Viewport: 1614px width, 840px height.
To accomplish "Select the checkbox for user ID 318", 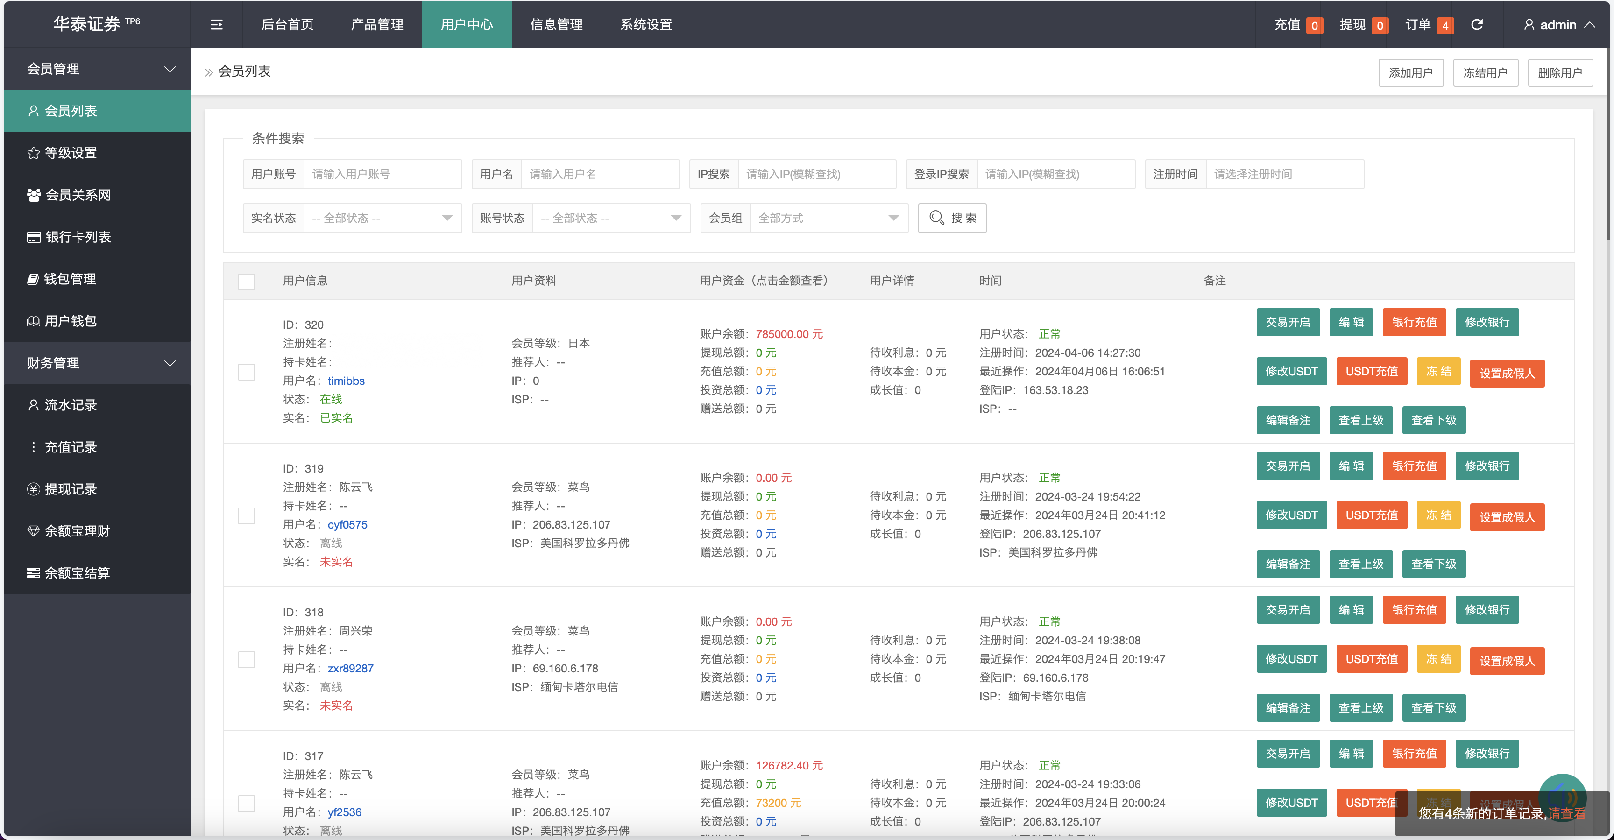I will pos(246,659).
